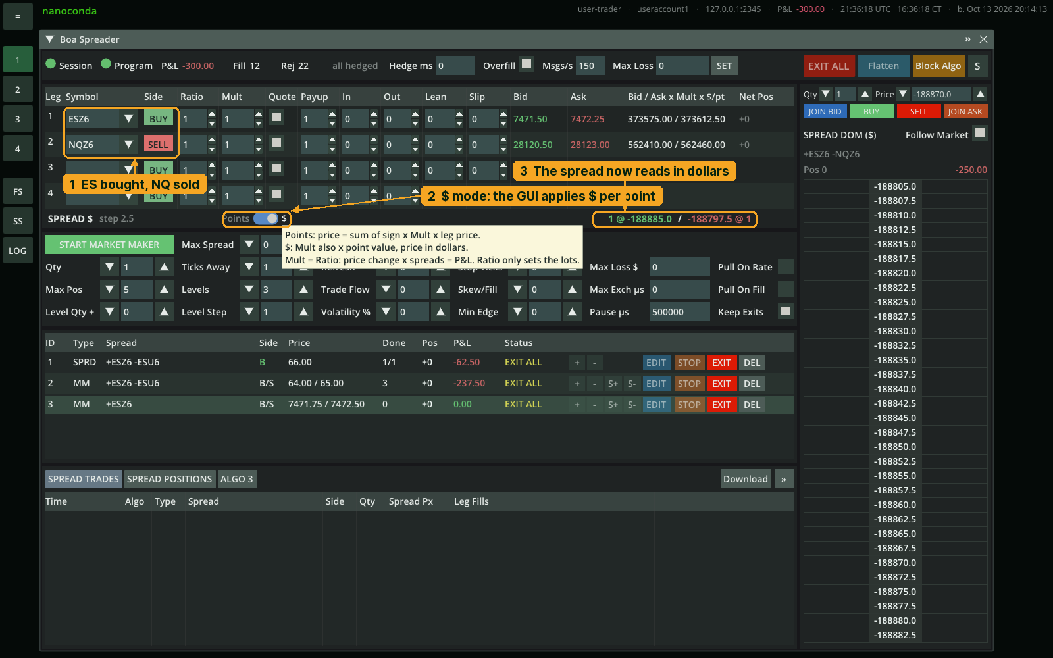This screenshot has width=1053, height=658.
Task: Click SET next to Max Loss
Action: pyautogui.click(x=724, y=66)
